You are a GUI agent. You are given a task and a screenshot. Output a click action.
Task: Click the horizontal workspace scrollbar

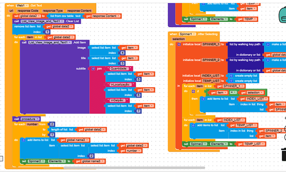pyautogui.click(x=134, y=167)
